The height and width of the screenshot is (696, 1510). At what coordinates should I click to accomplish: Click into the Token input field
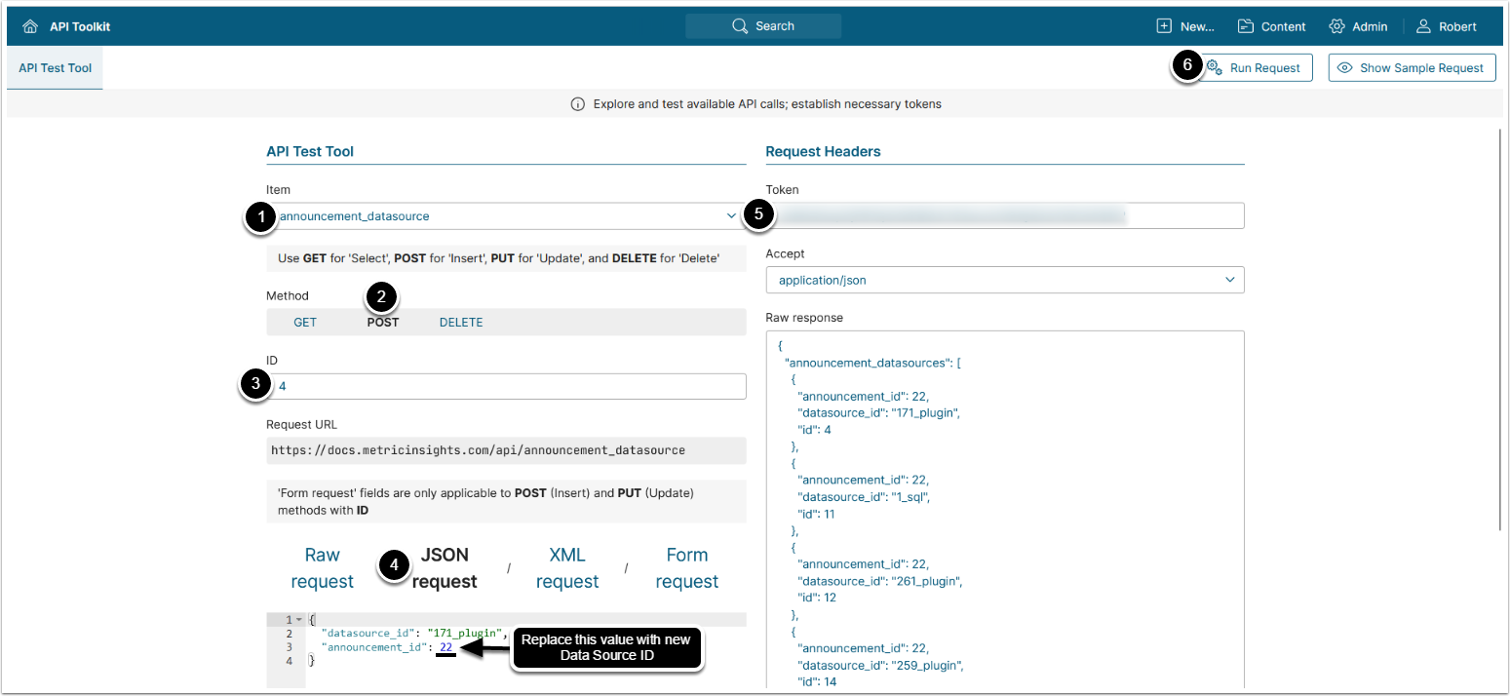(1005, 215)
